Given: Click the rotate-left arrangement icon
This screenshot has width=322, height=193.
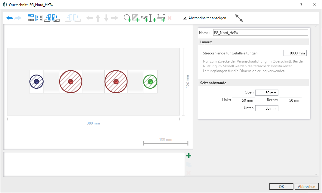Looking at the screenshot, I should pos(48,18).
